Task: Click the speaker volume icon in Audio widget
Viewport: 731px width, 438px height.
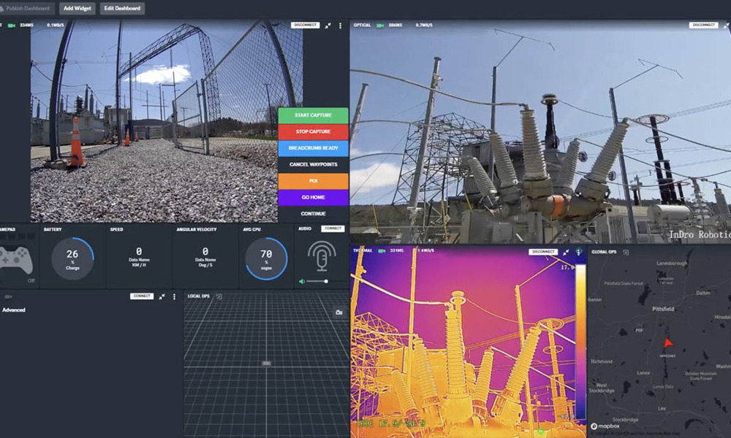Action: [x=301, y=281]
